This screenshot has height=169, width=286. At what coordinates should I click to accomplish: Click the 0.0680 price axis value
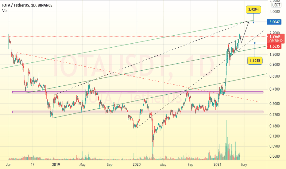click(x=274, y=156)
